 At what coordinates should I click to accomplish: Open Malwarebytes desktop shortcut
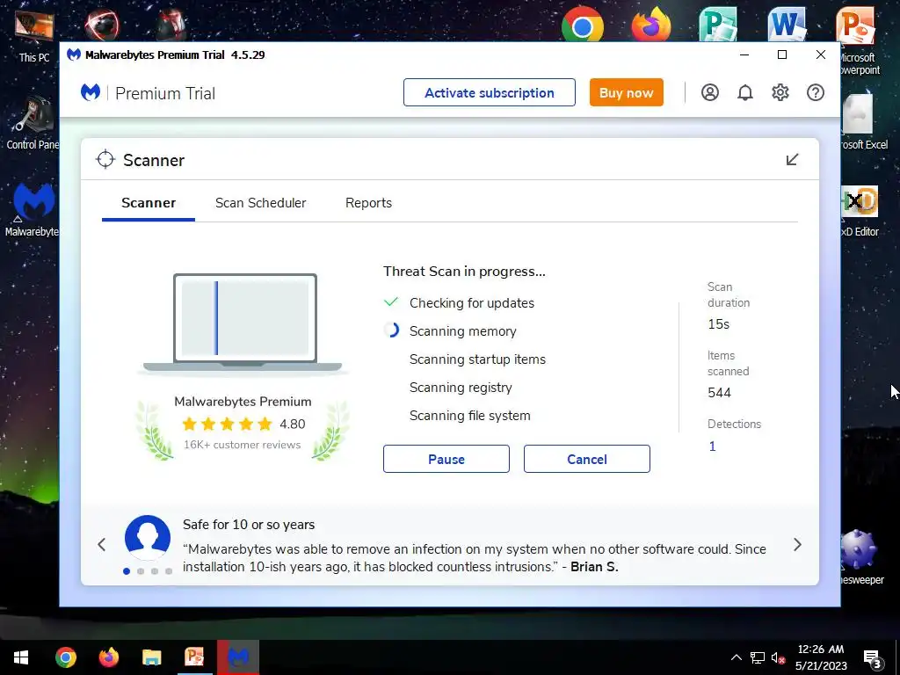point(33,209)
